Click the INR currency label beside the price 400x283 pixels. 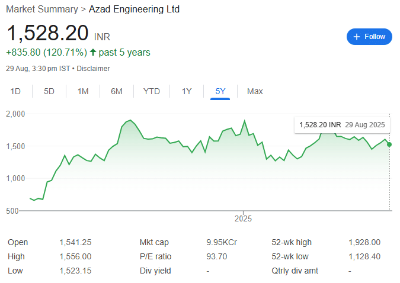102,37
